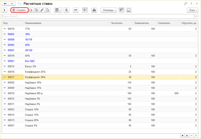This screenshot has height=139, width=201.
Task: Sort by the Наименование column header
Action: coord(67,23)
